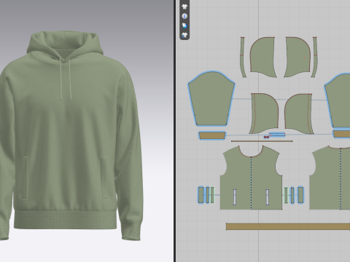The width and height of the screenshot is (350, 262).
Task: Select the left sleeve pattern piece outlined in blue
Action: coord(211,99)
